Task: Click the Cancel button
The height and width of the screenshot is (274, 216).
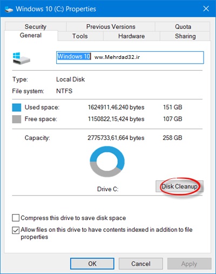Action: click(141, 264)
